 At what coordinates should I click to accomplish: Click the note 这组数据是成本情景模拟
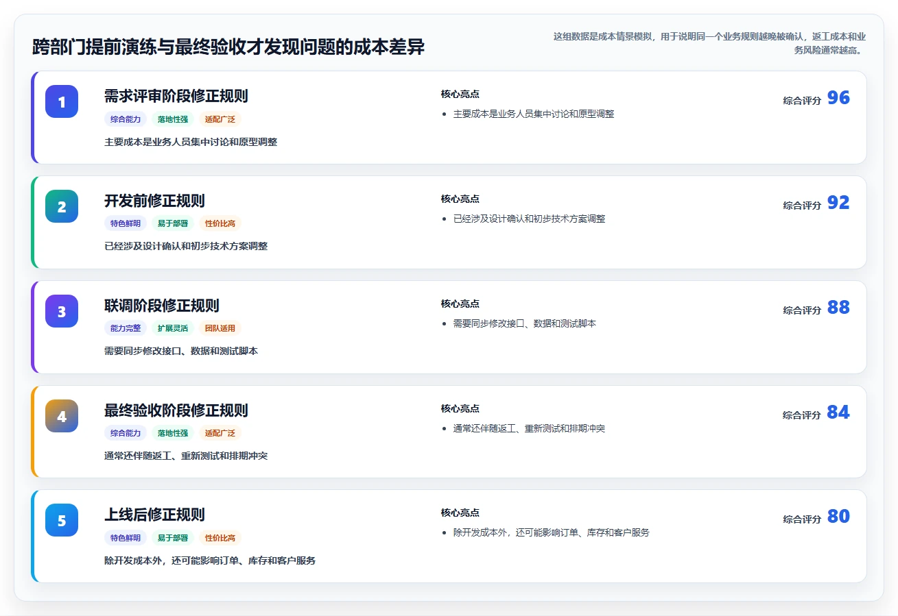708,42
